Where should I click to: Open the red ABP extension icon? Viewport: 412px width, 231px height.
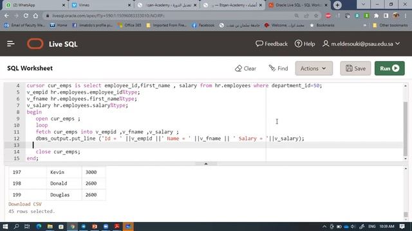click(x=328, y=15)
